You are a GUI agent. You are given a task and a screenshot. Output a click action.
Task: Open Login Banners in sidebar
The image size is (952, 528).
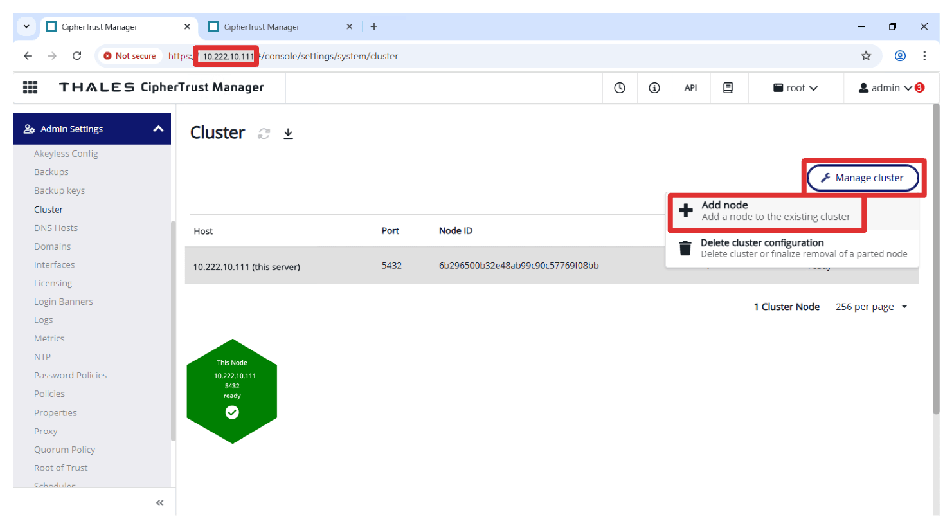pyautogui.click(x=64, y=302)
